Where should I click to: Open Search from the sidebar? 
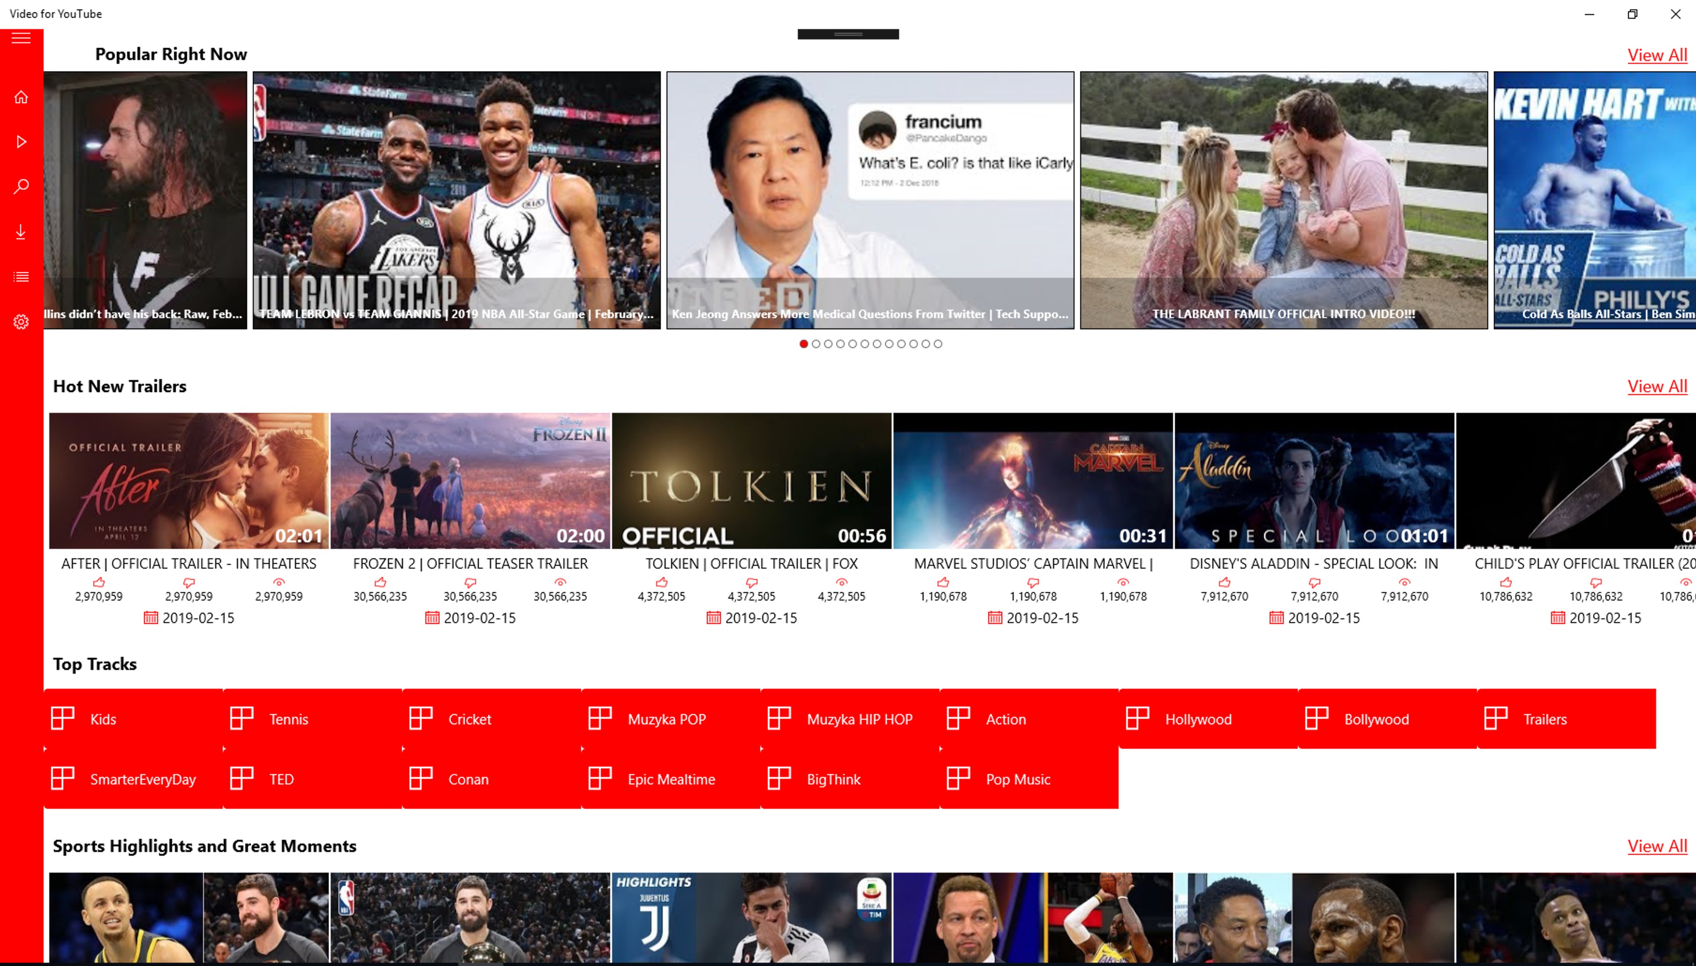point(21,186)
